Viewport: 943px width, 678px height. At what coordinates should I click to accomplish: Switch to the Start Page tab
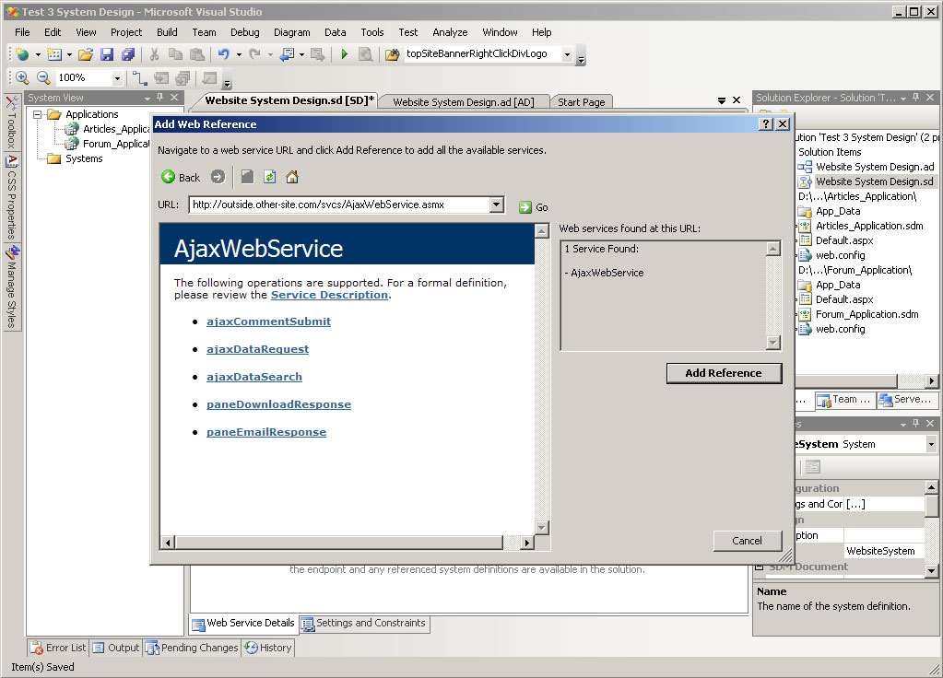coord(581,102)
